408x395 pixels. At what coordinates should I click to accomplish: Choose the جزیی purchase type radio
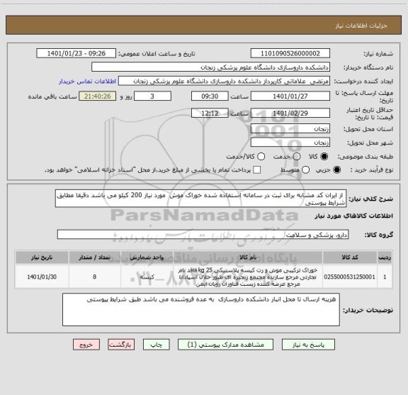coord(336,170)
